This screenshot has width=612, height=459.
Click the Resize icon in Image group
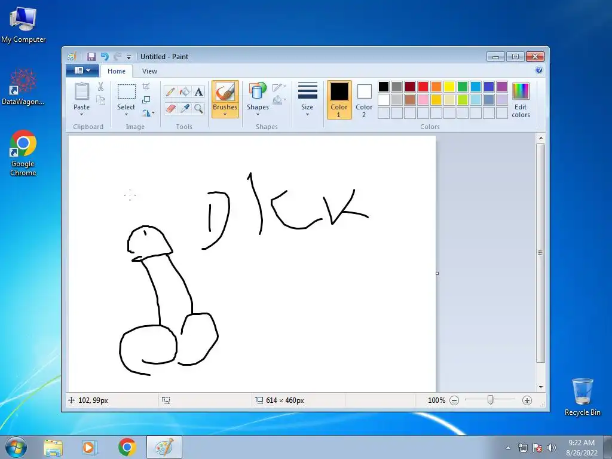pos(146,100)
